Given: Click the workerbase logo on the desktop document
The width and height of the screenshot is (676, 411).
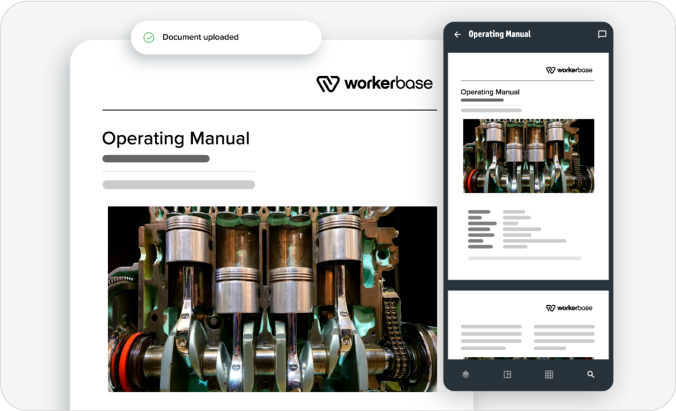Looking at the screenshot, I should click(x=376, y=83).
